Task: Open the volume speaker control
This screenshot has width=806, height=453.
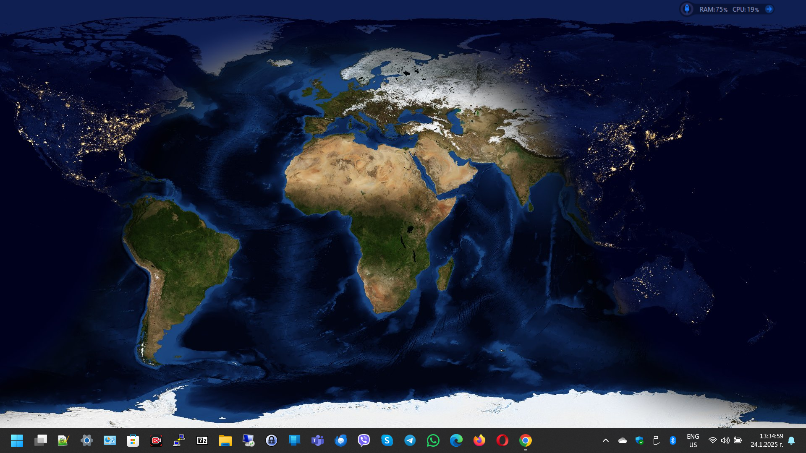Action: pyautogui.click(x=725, y=440)
